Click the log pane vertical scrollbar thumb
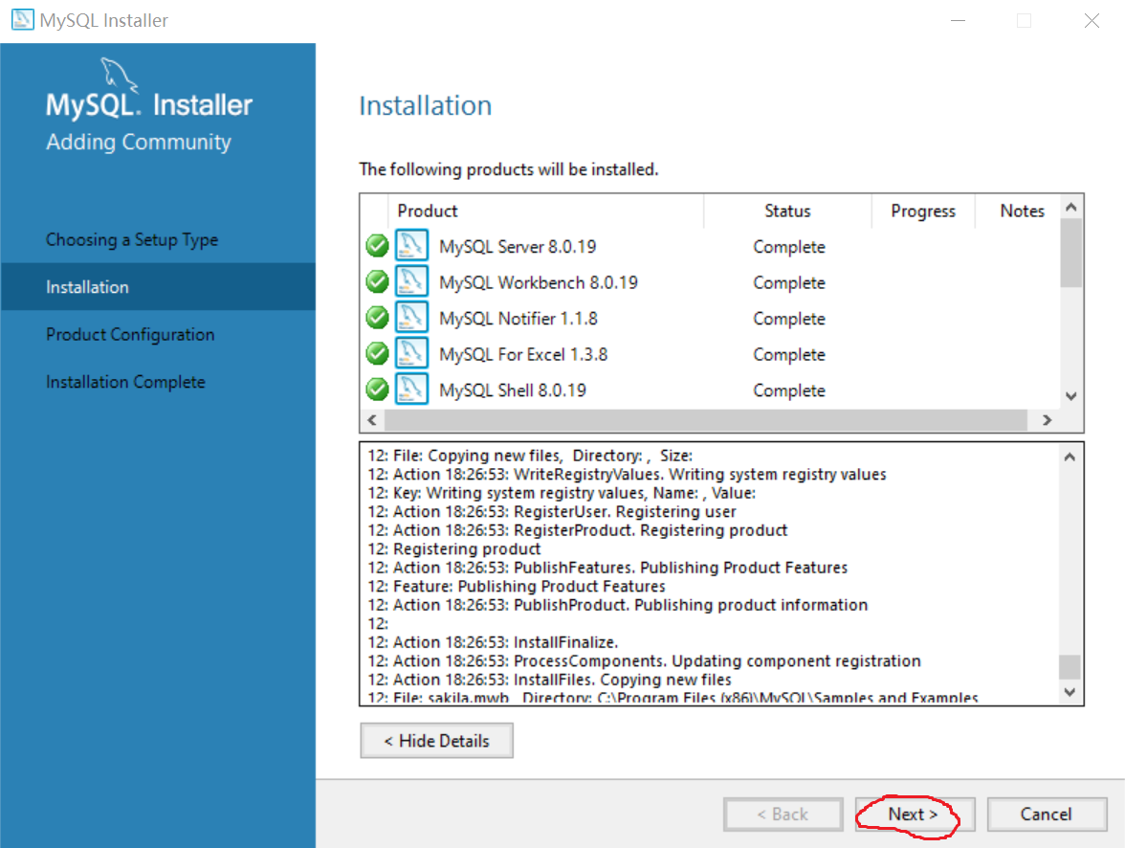Screen dimensions: 1125x848 point(1070,666)
